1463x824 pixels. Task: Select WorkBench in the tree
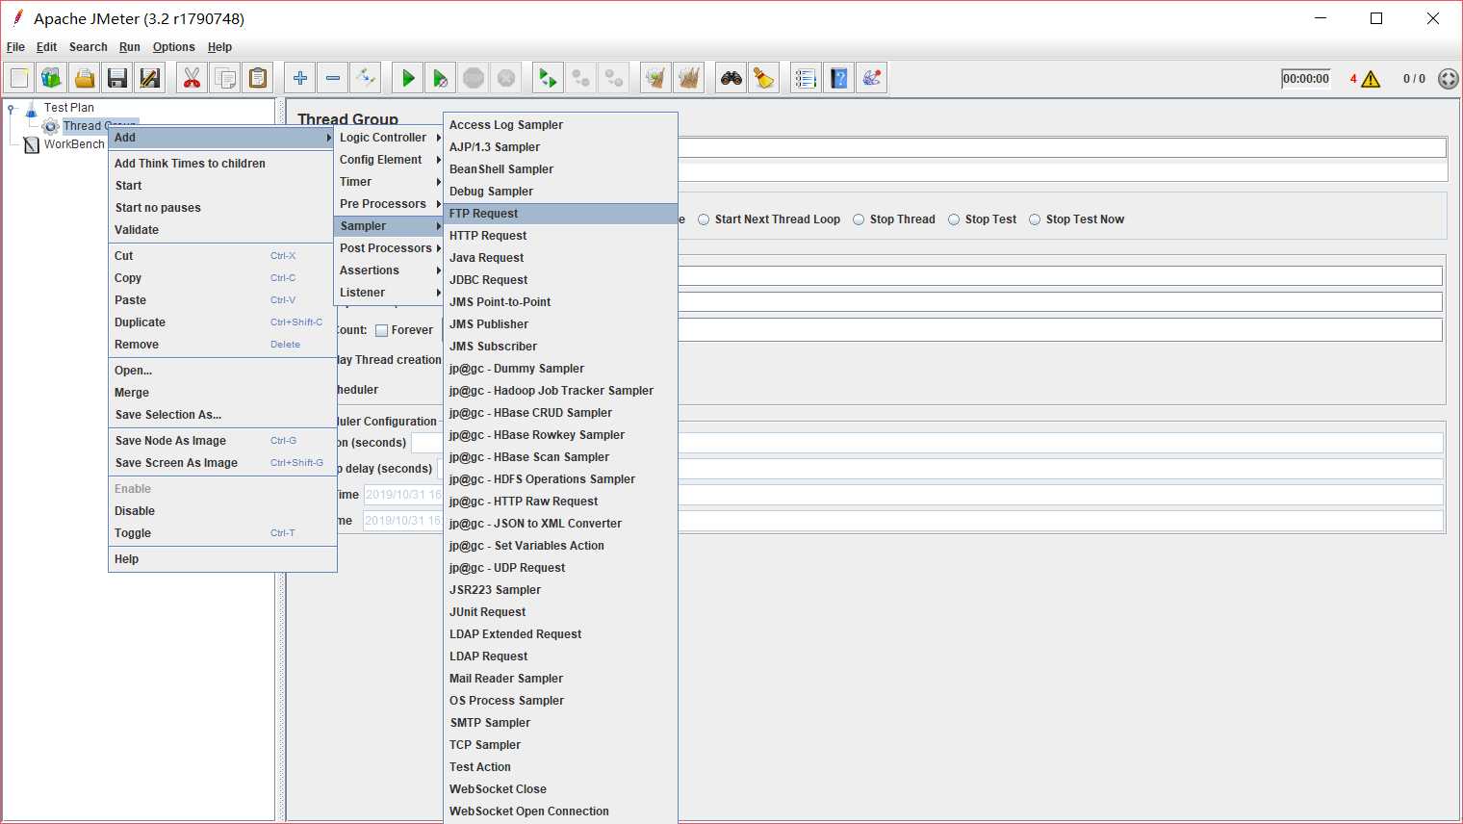74,144
